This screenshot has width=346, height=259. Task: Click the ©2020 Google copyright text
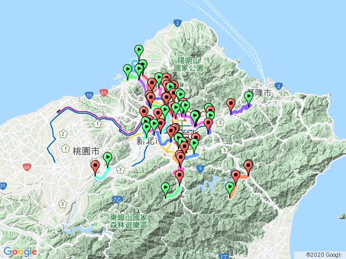click(x=323, y=255)
